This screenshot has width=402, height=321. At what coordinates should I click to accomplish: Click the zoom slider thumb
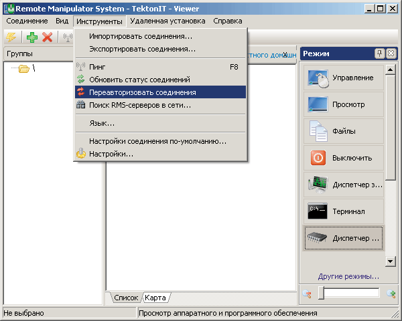coord(321,293)
